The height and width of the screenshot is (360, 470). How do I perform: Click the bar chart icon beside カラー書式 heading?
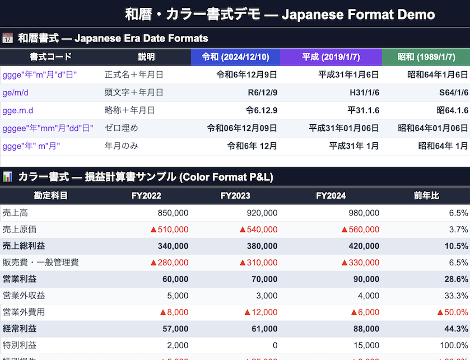[x=9, y=176]
